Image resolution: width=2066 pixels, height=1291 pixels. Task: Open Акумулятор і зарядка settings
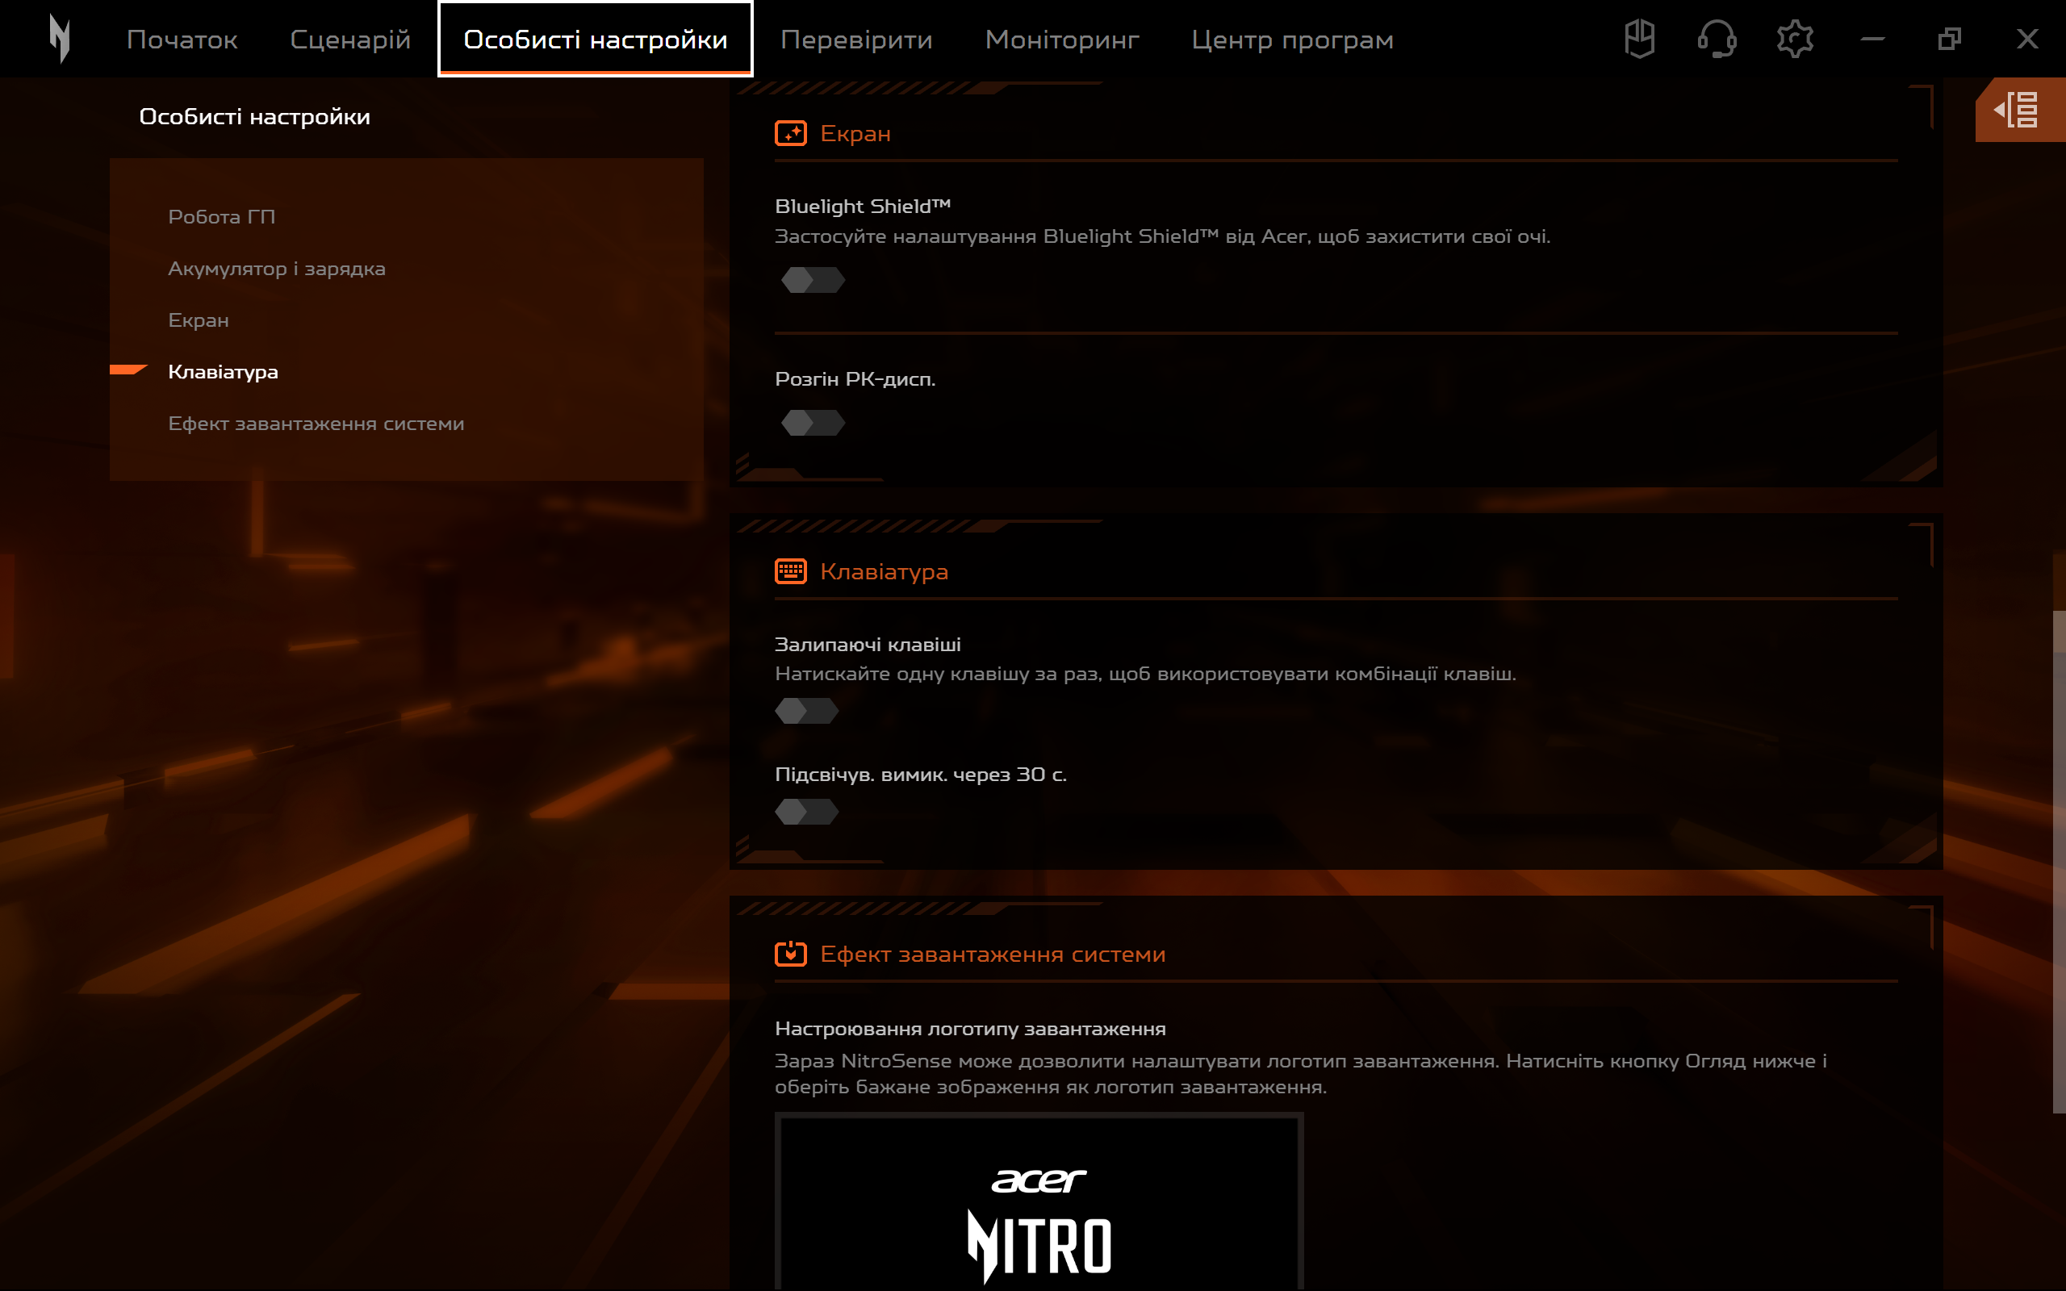pyautogui.click(x=277, y=268)
